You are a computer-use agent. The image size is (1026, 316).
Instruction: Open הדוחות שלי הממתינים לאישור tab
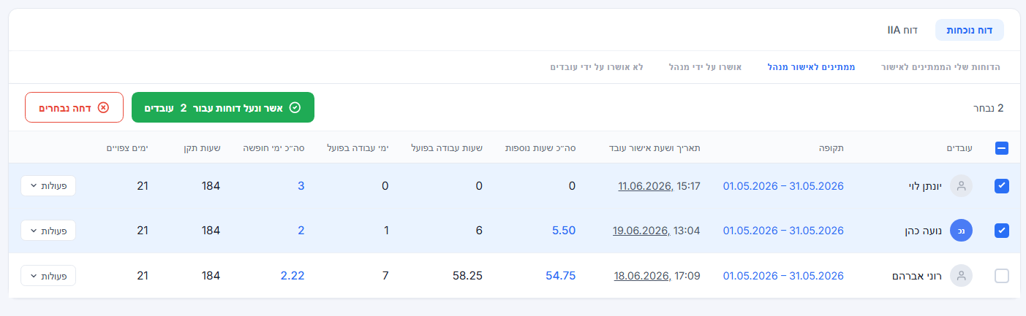click(x=942, y=67)
